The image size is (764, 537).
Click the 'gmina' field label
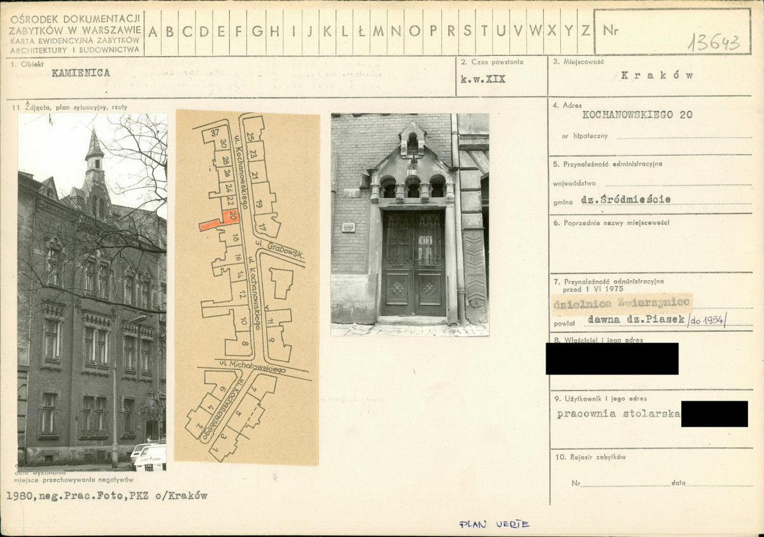564,201
